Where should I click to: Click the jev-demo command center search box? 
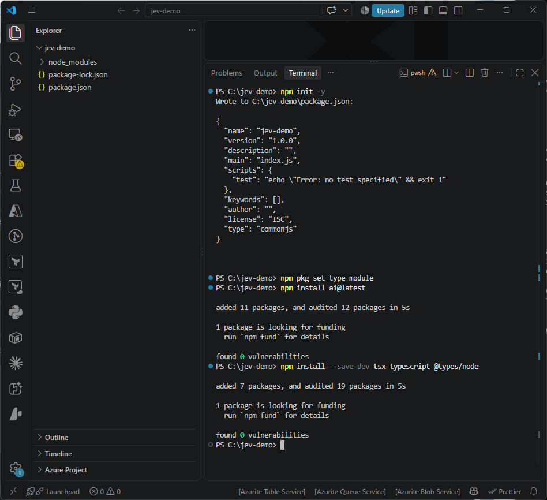233,11
